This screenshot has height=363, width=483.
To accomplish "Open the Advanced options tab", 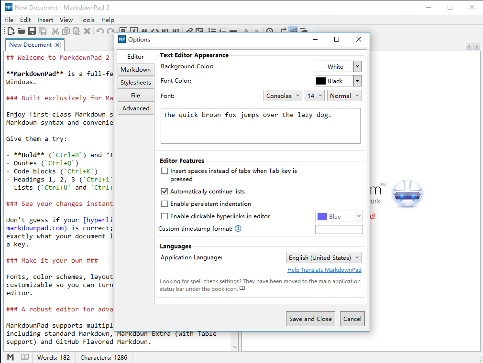I will (x=136, y=108).
